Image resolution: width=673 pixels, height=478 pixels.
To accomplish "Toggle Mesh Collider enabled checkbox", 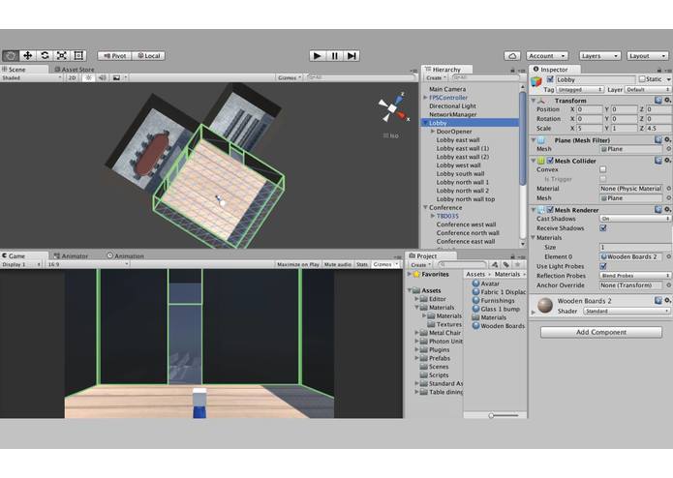I will click(550, 161).
